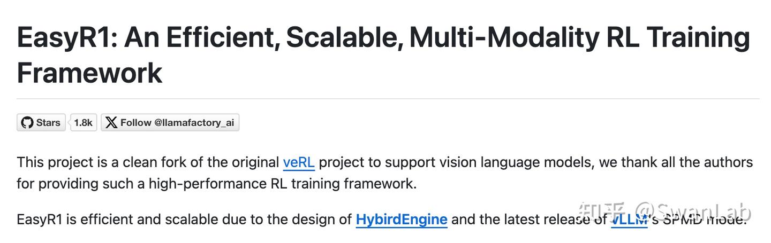Click the divider line below the heading
This screenshot has height=243, width=771.
(x=388, y=99)
